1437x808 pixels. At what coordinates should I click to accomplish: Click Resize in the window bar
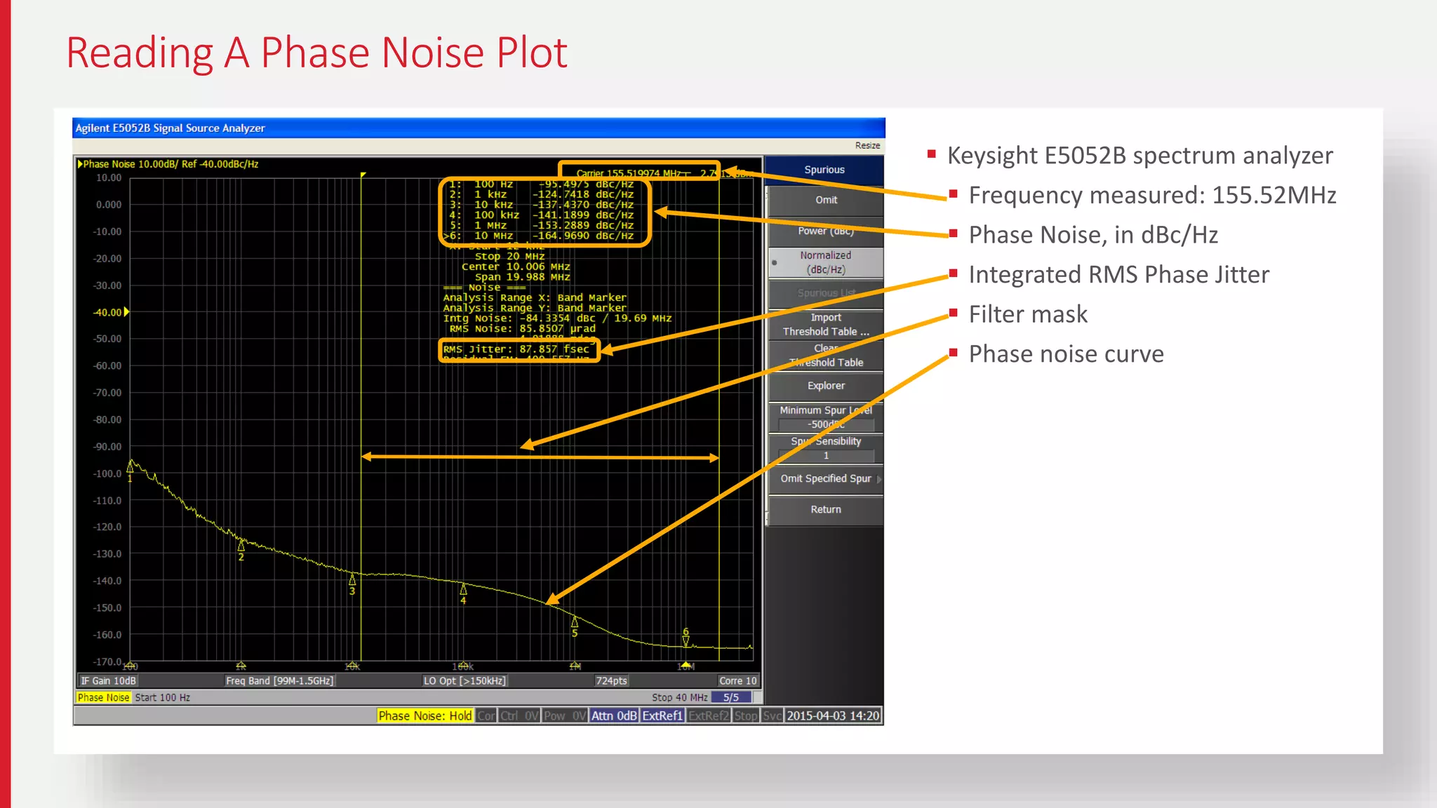pyautogui.click(x=867, y=145)
